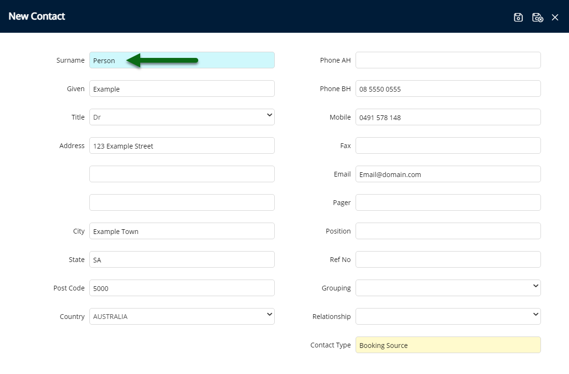Focus the empty Ref No field

448,260
